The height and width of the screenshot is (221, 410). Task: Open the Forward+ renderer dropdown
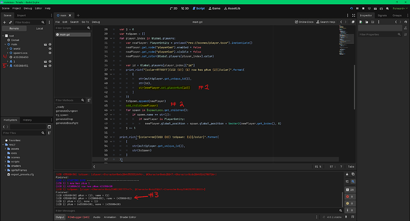point(400,8)
